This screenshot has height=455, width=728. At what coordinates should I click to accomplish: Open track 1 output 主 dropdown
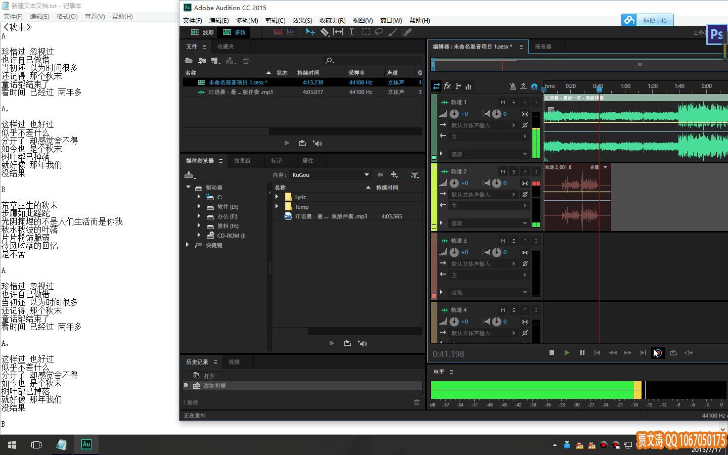pyautogui.click(x=488, y=136)
